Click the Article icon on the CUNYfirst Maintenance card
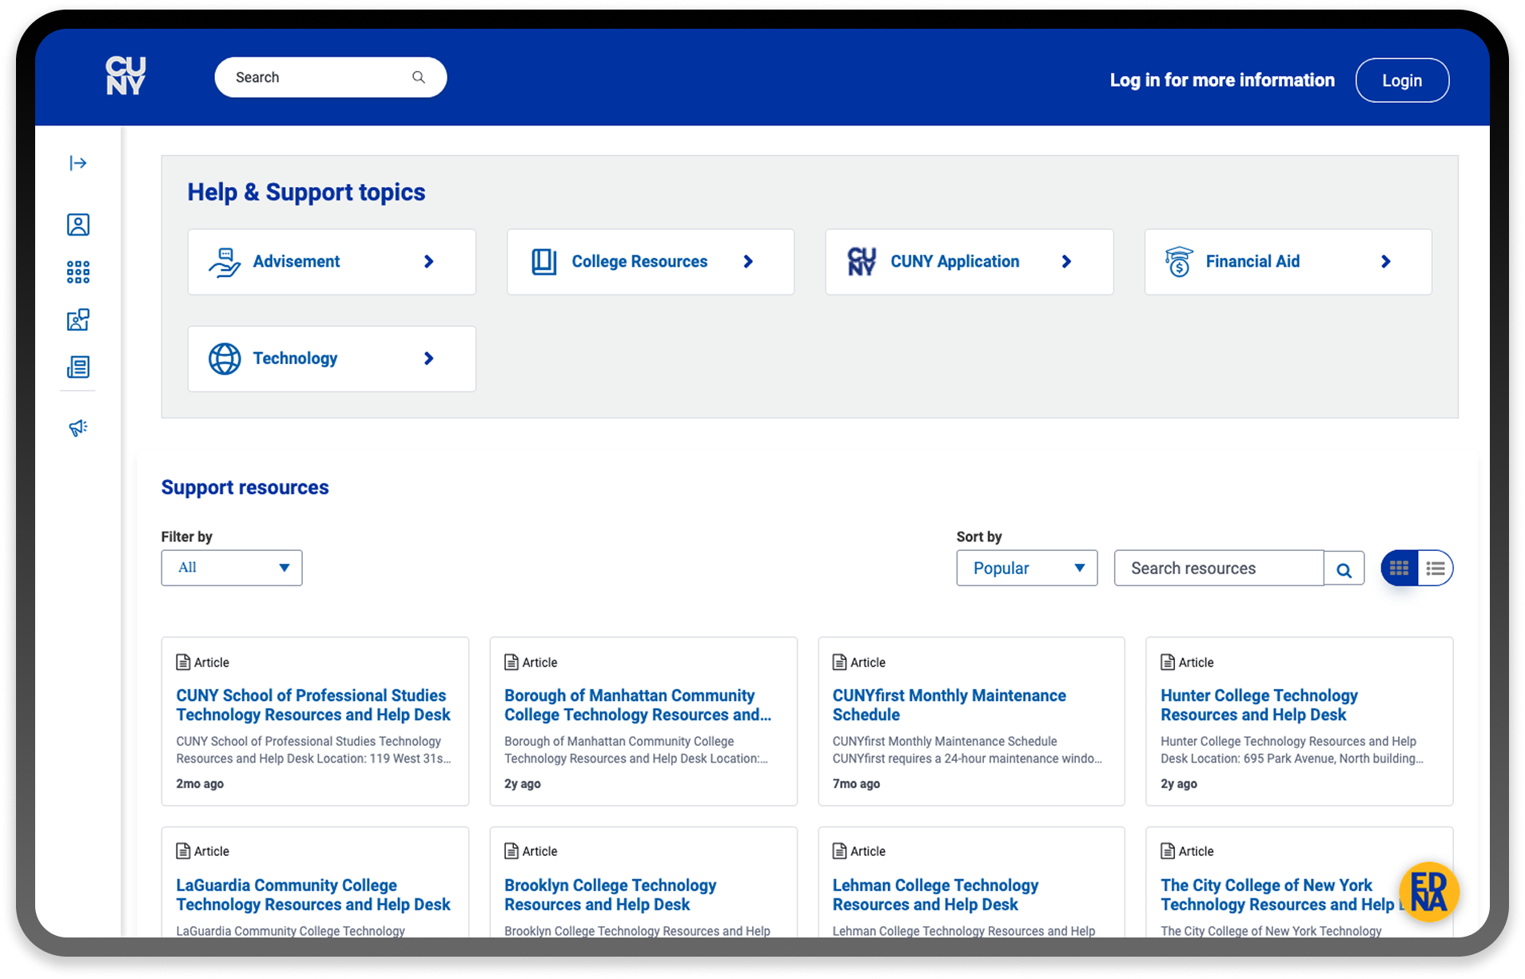This screenshot has height=979, width=1525. (x=839, y=662)
